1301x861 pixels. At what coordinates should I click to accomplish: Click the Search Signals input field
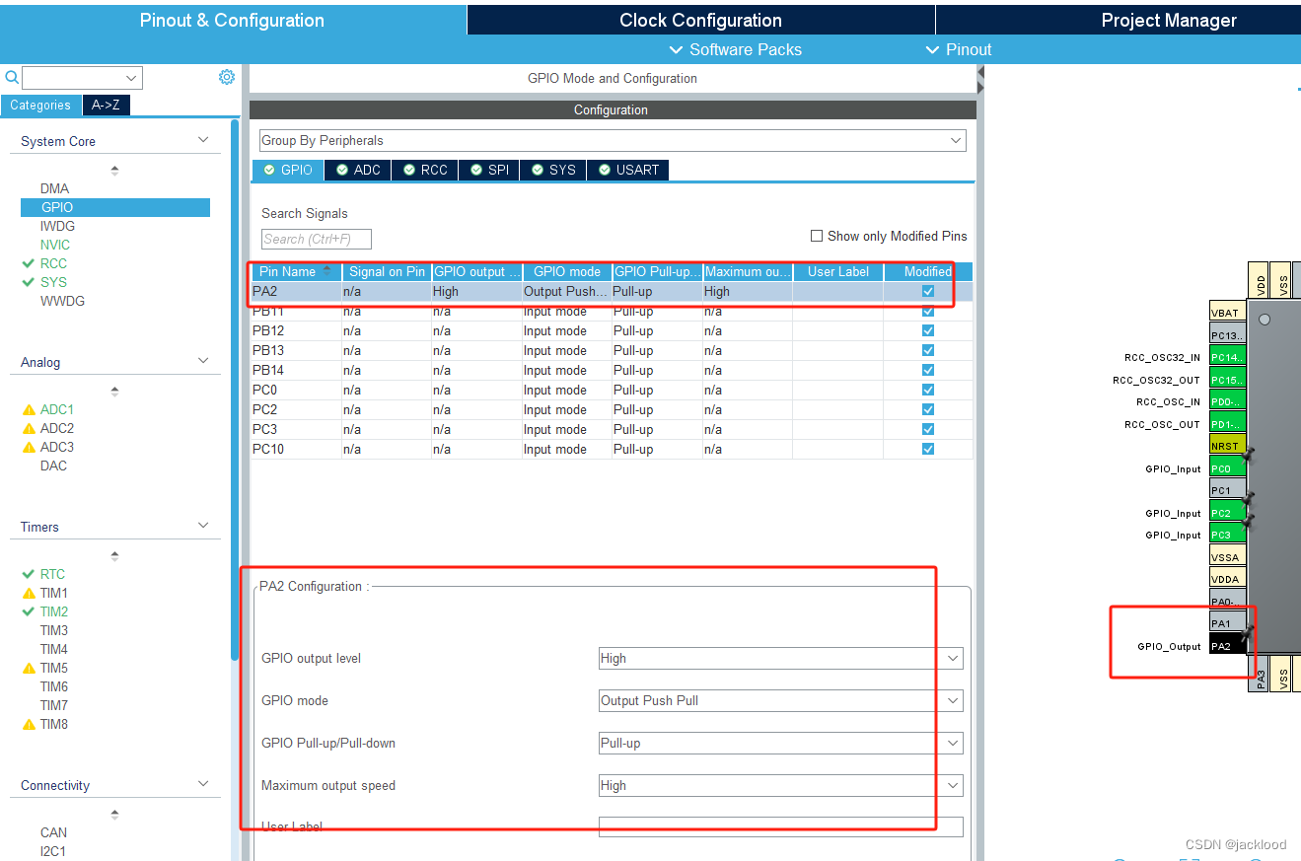pyautogui.click(x=317, y=239)
